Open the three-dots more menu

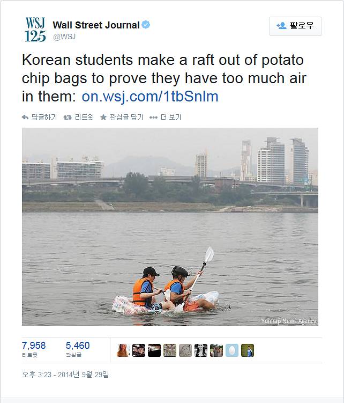click(x=153, y=117)
